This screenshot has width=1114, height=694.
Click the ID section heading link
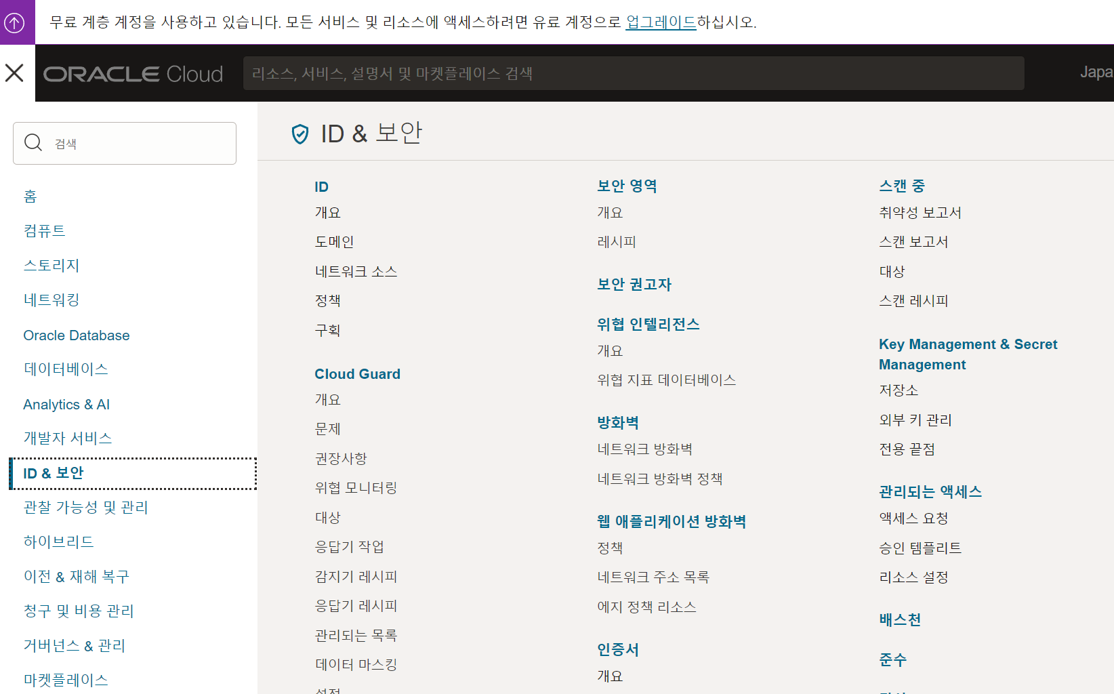point(321,187)
